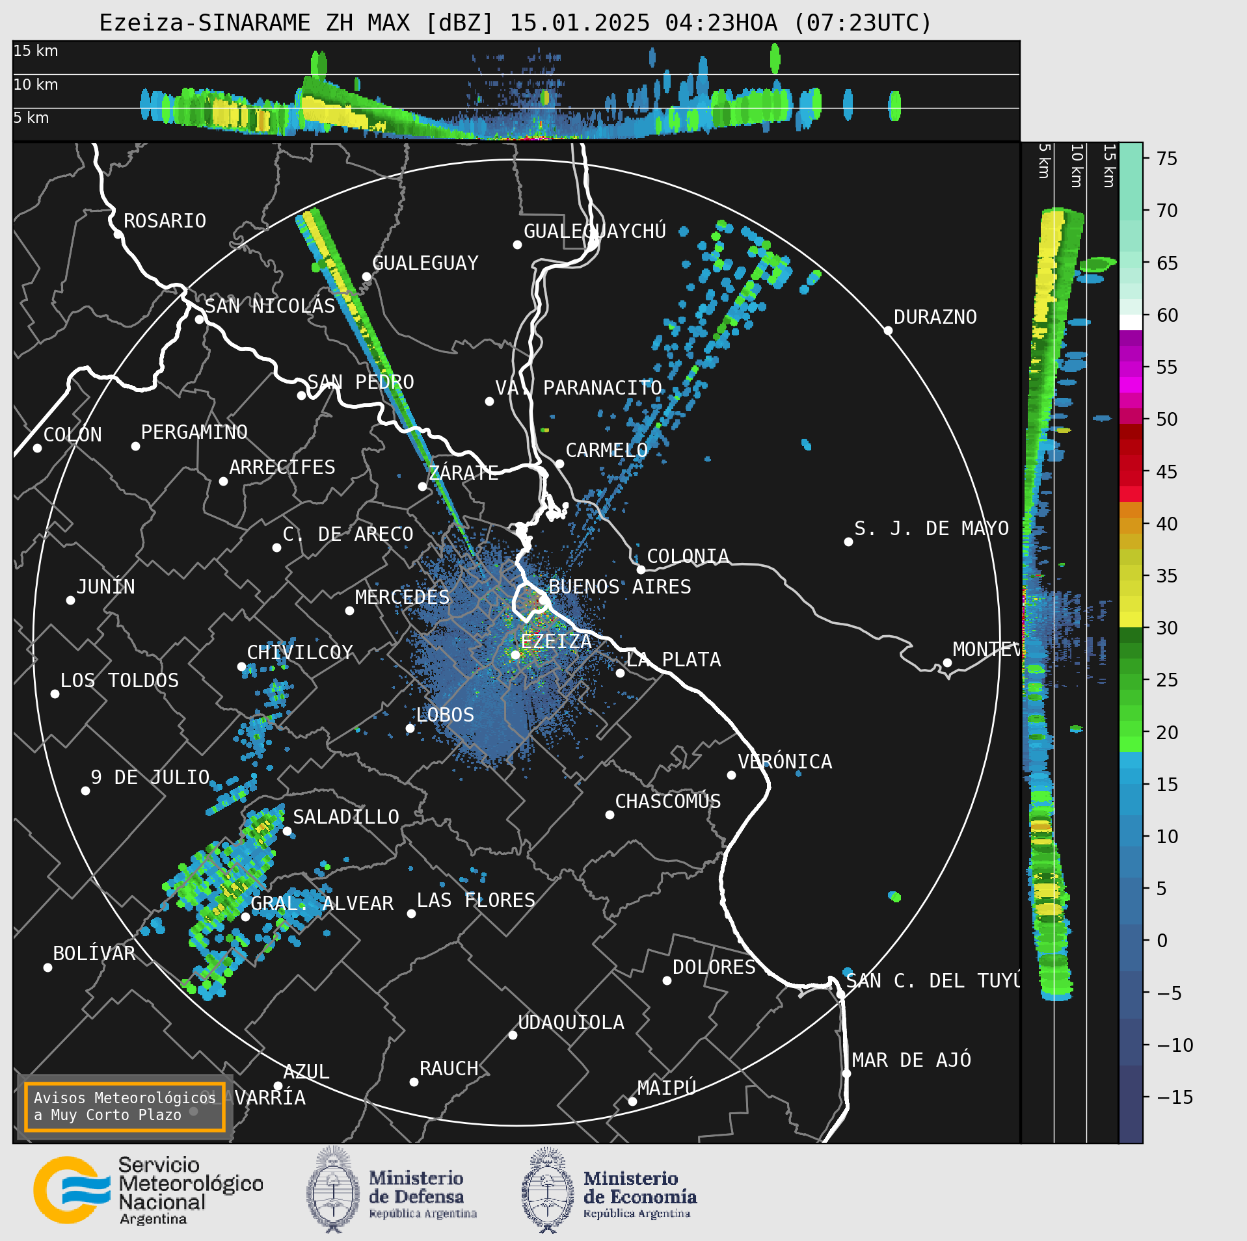Click the 30 dBZ yellow-green boundary on the scale
Screen dimensions: 1247x1241
pos(1131,627)
